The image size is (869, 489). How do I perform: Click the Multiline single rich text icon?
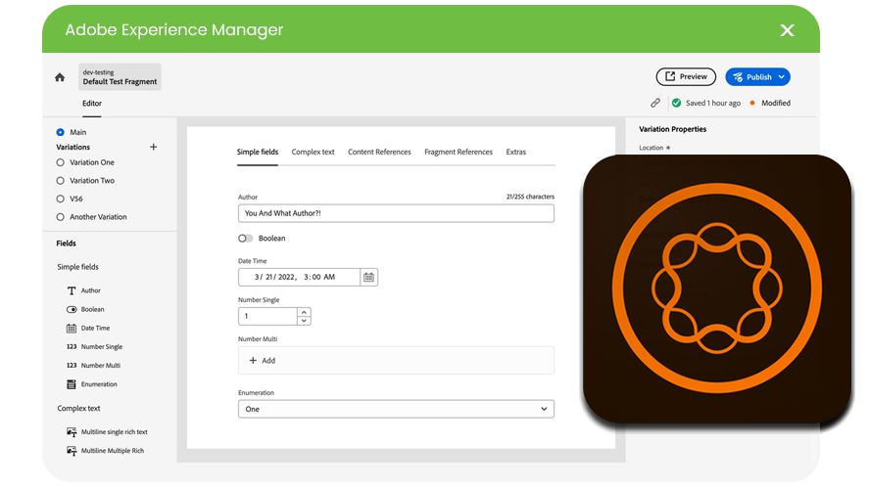click(72, 431)
